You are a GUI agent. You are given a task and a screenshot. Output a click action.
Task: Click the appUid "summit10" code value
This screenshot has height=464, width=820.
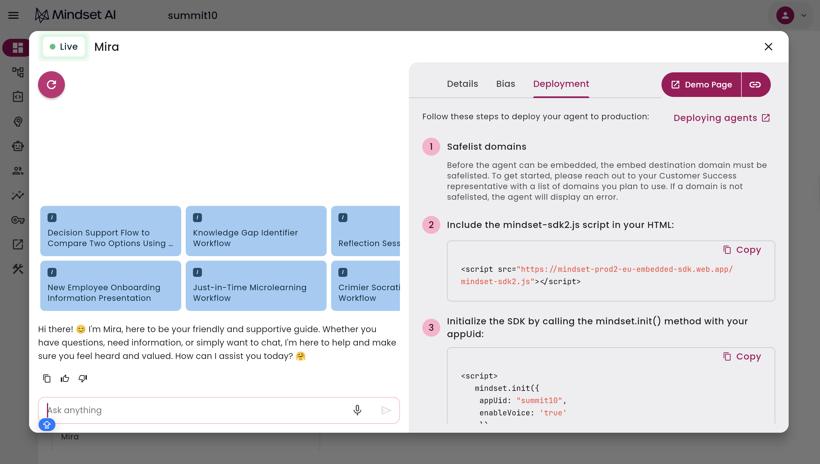[x=539, y=401]
